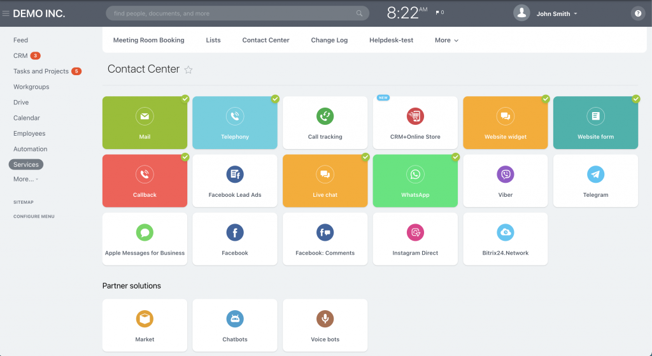Viewport: 652px width, 356px height.
Task: Switch to the Lists tab
Action: (x=213, y=40)
